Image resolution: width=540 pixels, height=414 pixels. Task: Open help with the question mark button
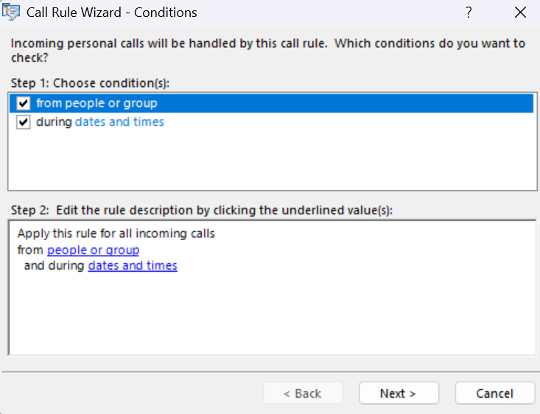[469, 13]
